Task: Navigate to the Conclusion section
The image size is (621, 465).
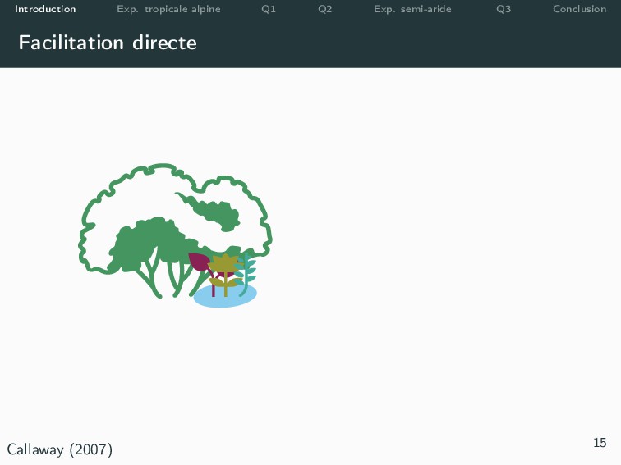Action: (x=579, y=9)
